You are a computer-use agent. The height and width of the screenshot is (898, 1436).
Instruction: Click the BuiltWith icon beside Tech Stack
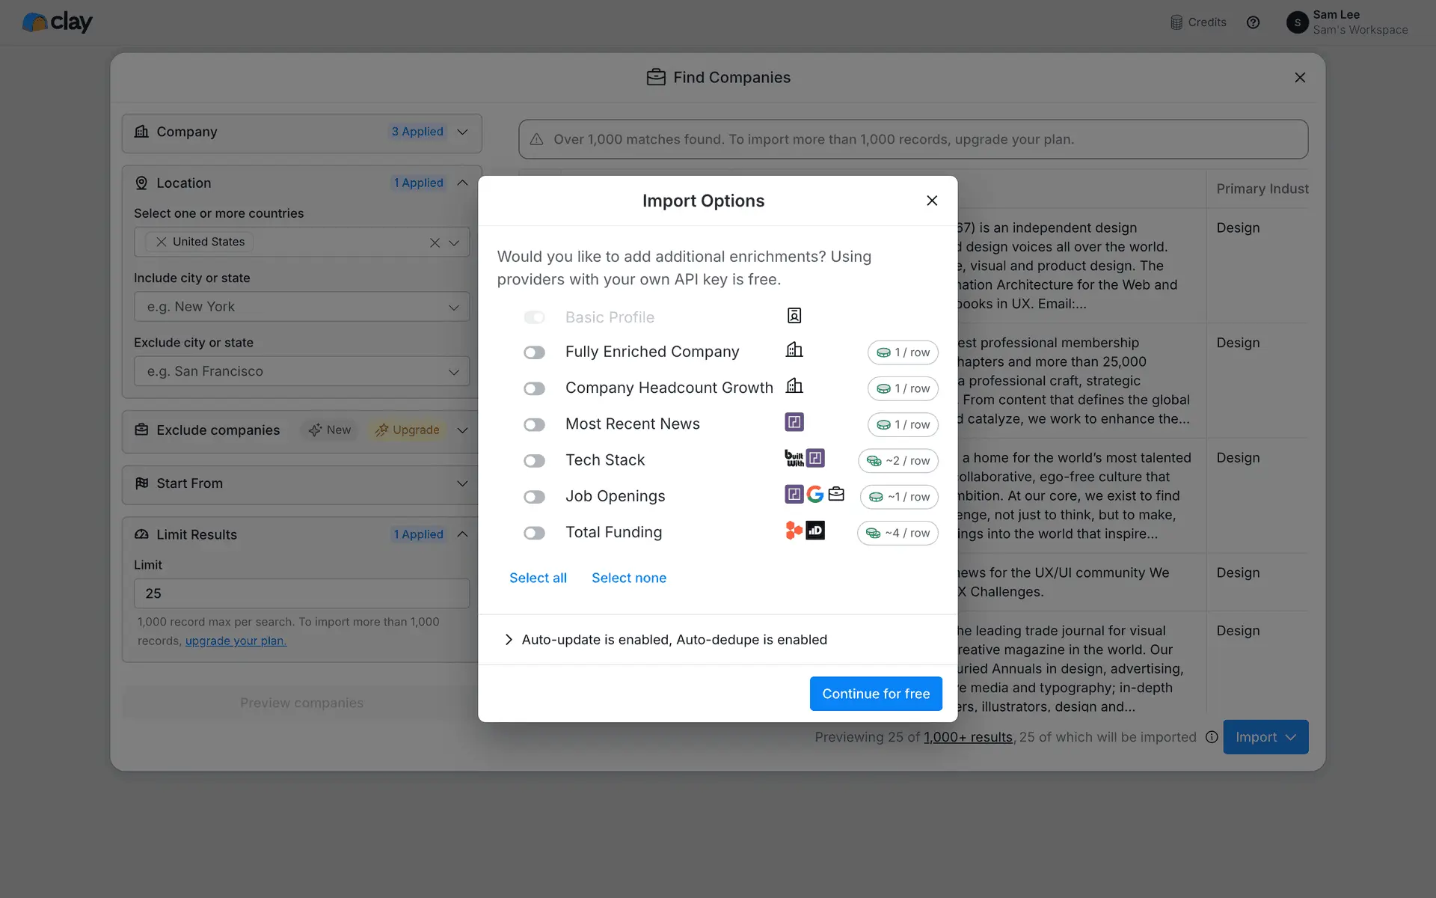[794, 458]
